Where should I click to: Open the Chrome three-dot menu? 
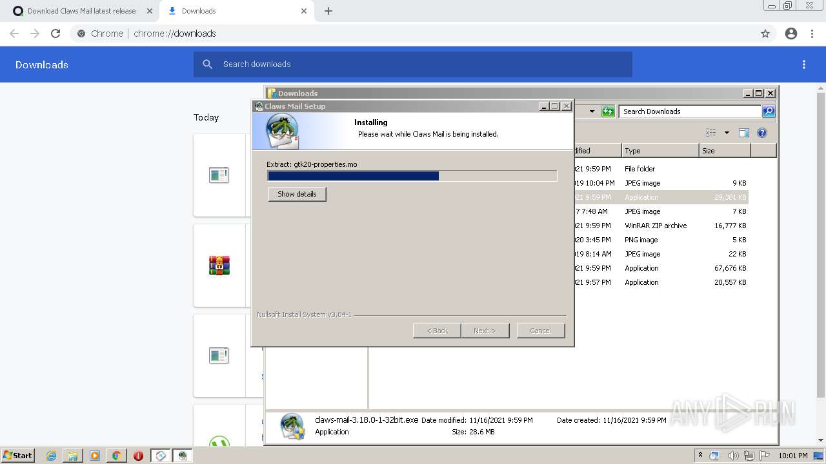[812, 34]
